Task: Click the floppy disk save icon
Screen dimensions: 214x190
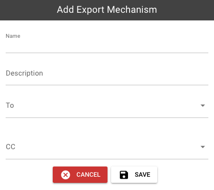Action: point(124,175)
